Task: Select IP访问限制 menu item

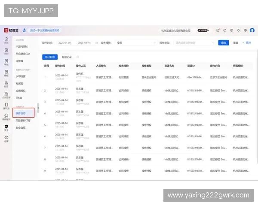Action: click(21, 47)
